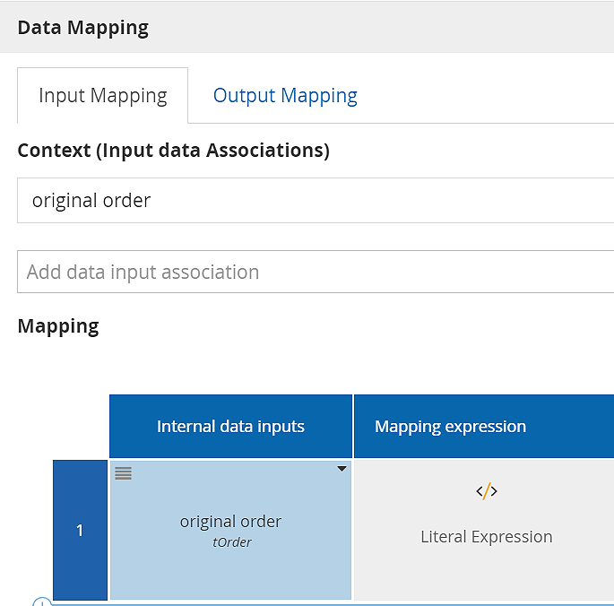Select row number 1 in the mapping table

pos(80,530)
